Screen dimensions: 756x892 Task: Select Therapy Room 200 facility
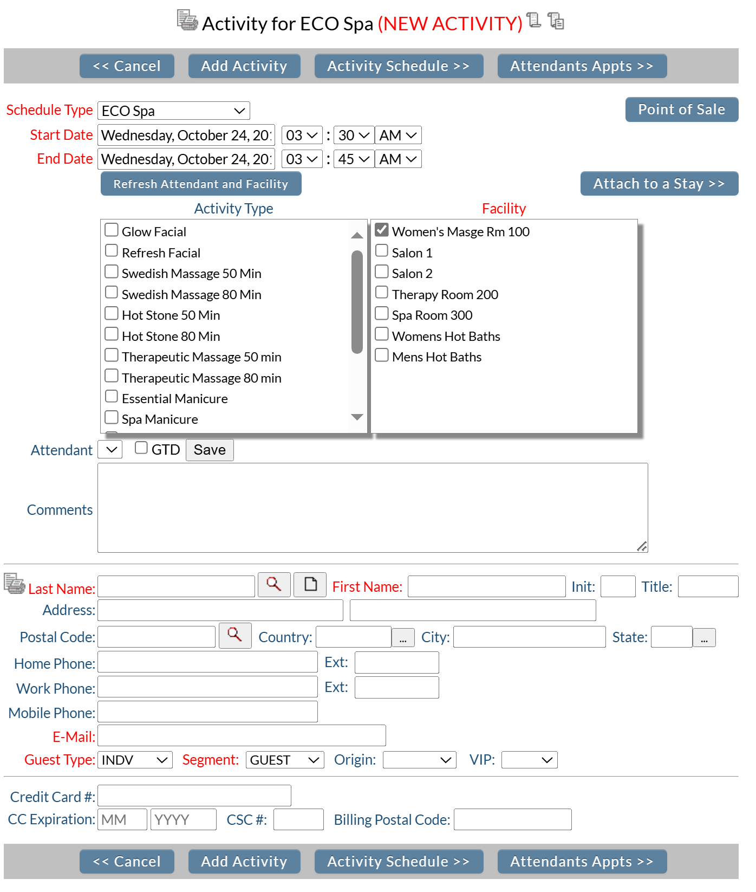382,293
